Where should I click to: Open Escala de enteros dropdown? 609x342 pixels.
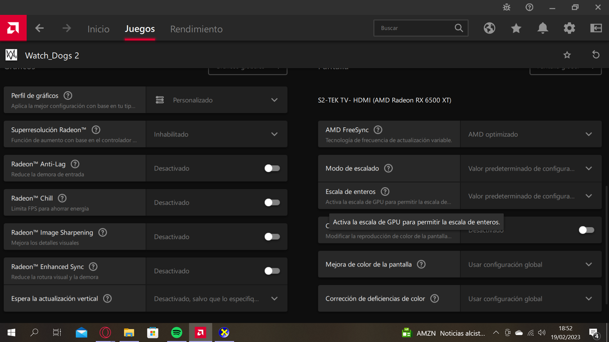(531, 196)
